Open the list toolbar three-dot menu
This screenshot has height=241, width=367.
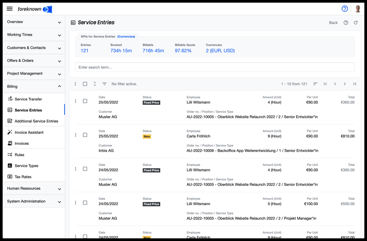pos(76,84)
